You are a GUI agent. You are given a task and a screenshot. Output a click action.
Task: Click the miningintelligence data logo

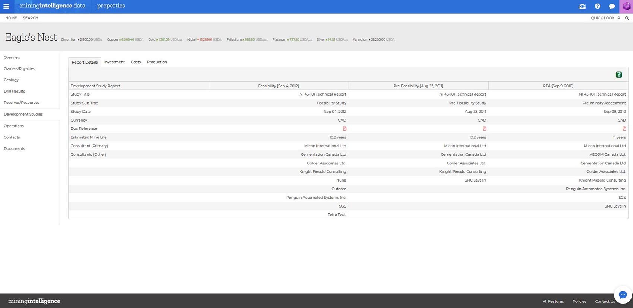point(53,6)
